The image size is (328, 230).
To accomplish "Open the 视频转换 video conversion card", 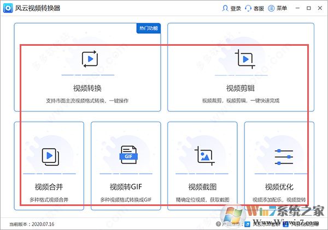I will point(87,67).
